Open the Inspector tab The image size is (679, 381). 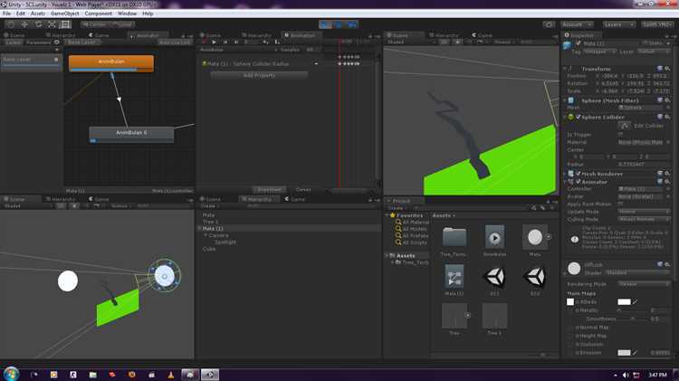(581, 35)
